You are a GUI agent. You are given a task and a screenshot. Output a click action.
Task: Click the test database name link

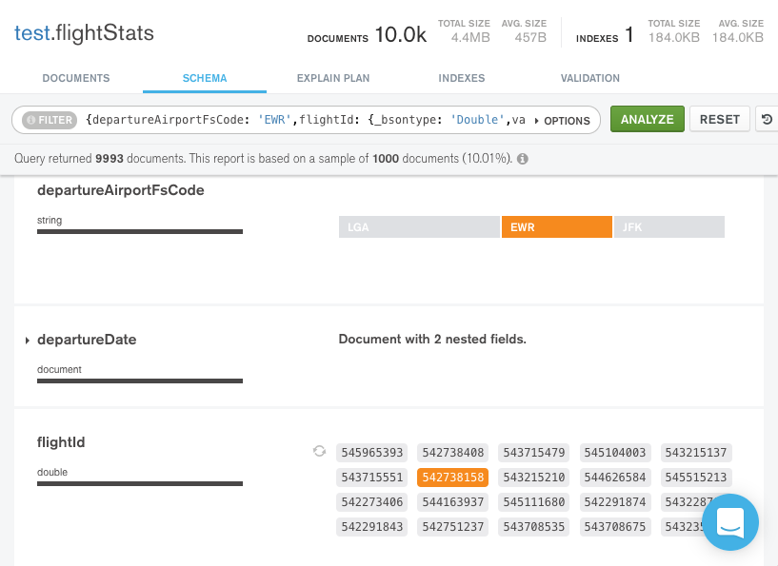pos(30,34)
